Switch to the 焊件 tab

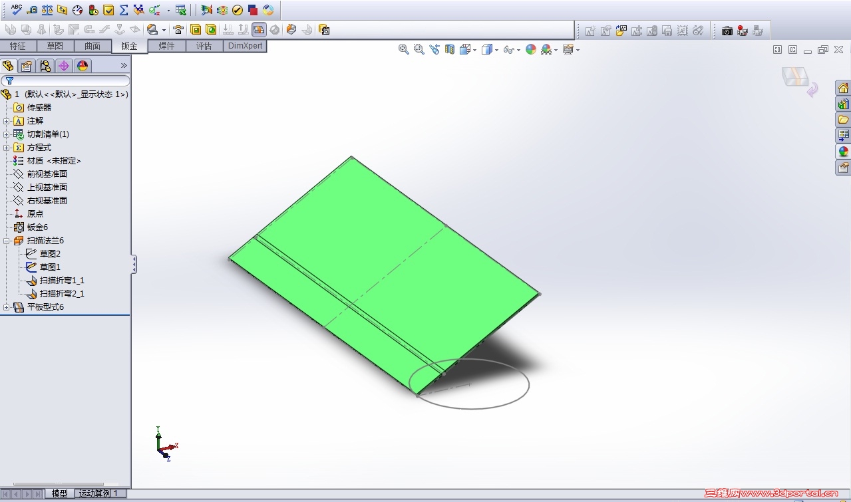click(166, 46)
